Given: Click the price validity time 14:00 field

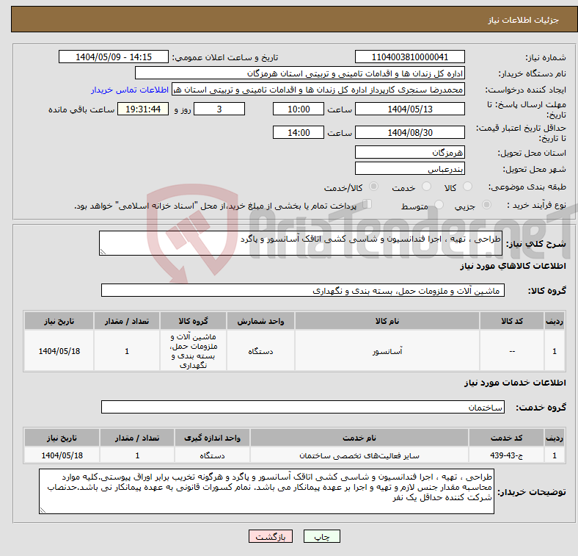Looking at the screenshot, I should [x=299, y=132].
